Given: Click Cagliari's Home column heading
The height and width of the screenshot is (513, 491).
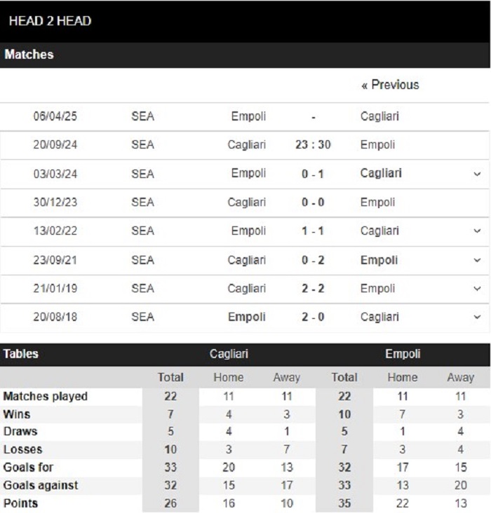Looking at the screenshot, I should 228,377.
